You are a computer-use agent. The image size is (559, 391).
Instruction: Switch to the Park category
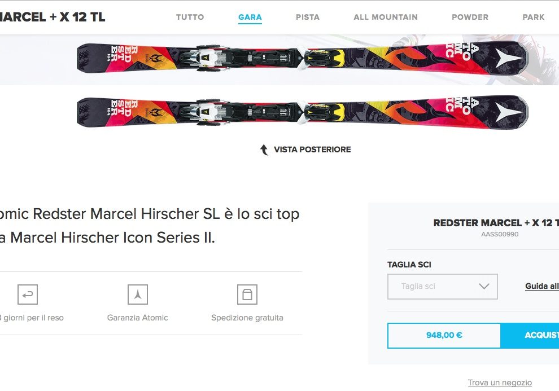(534, 17)
